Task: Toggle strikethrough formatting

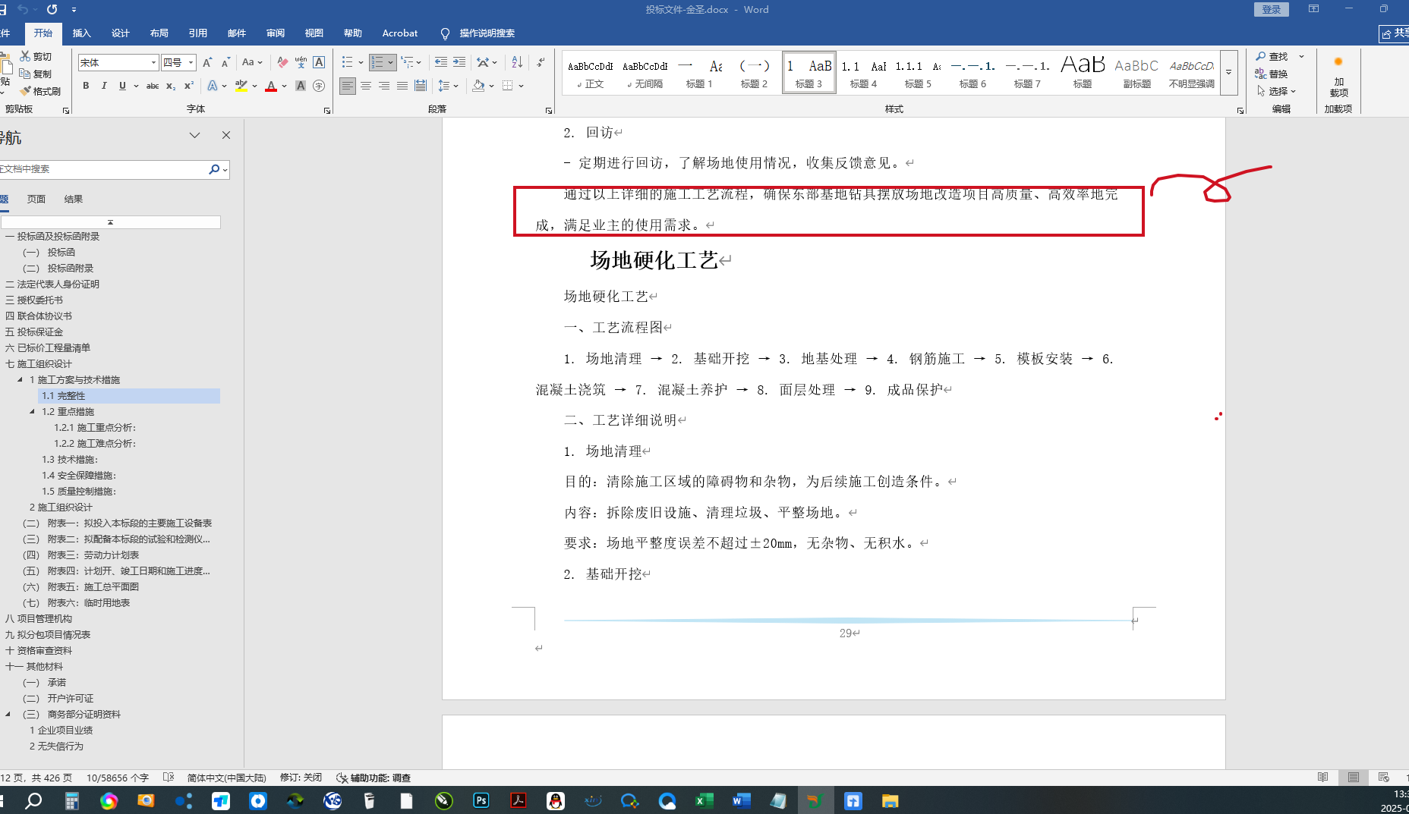Action: pos(153,86)
